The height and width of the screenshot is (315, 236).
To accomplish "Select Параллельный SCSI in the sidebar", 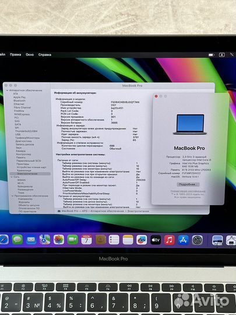I will point(29,160).
